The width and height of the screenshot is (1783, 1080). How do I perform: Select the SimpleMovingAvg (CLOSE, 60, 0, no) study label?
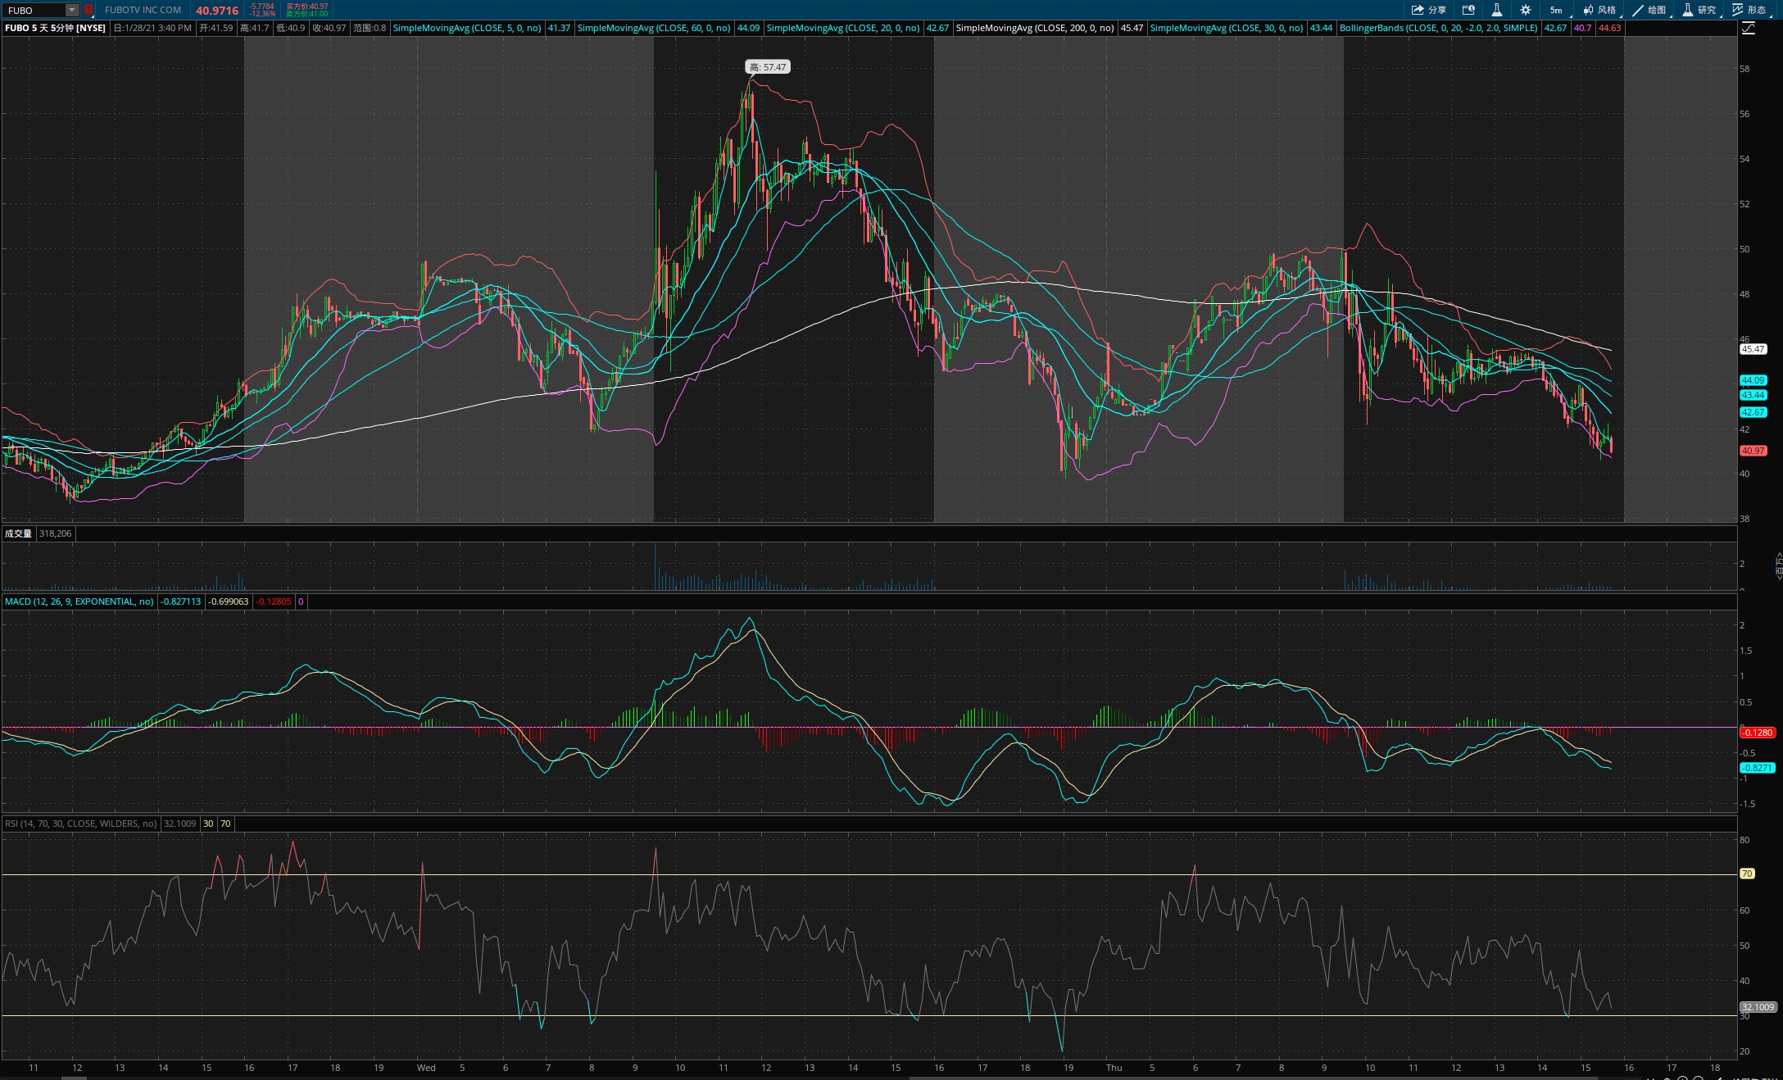[654, 28]
